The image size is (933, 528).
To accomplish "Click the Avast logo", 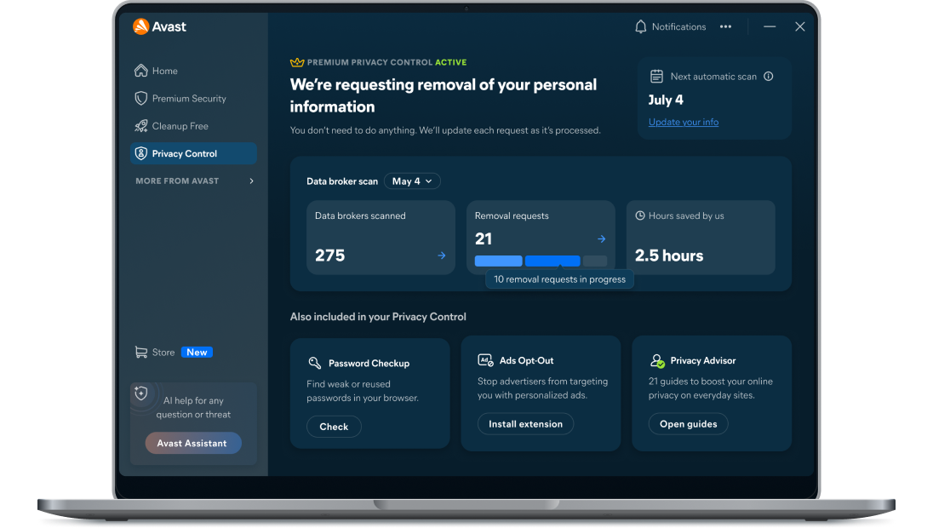I will coord(159,26).
